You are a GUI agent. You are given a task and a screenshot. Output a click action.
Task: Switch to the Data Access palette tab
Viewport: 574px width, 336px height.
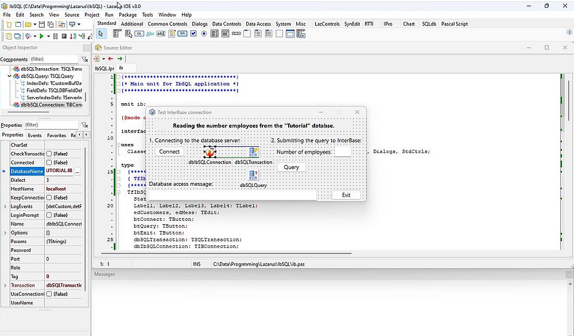point(258,24)
